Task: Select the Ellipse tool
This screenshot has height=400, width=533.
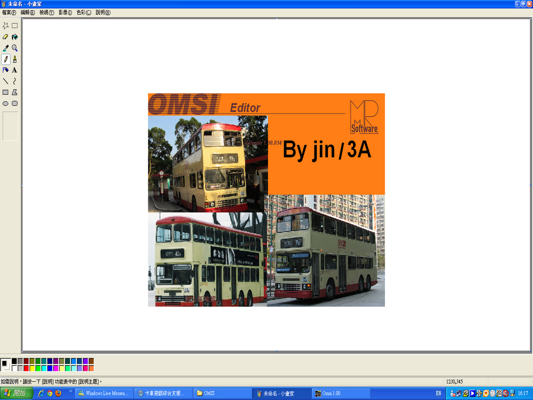Action: coord(5,104)
